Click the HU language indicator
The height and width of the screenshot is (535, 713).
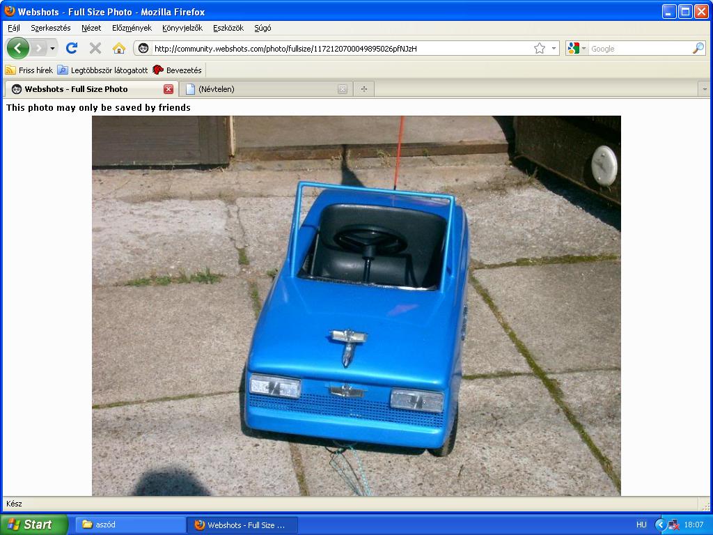(x=641, y=525)
